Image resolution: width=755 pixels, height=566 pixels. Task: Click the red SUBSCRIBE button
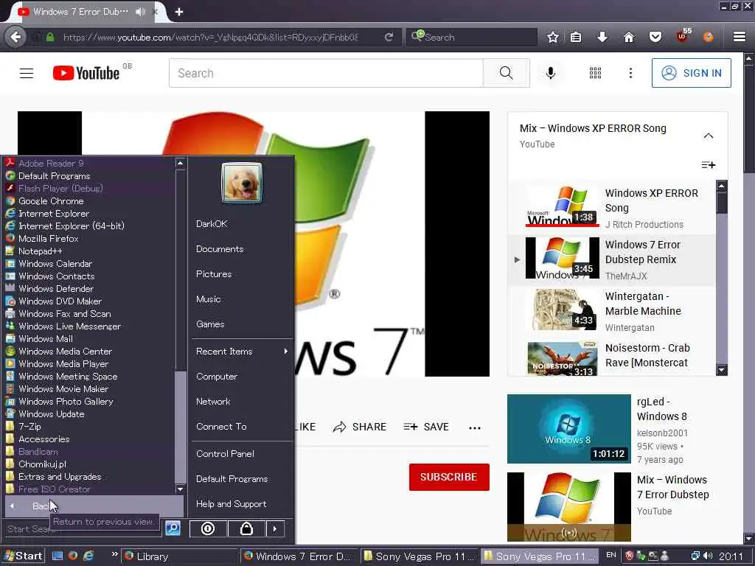[x=449, y=477]
